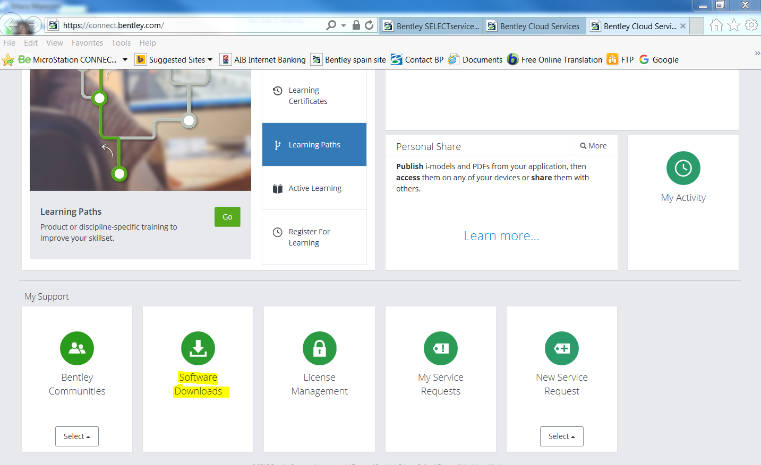
Task: Click the My Activity label
Action: pos(683,198)
